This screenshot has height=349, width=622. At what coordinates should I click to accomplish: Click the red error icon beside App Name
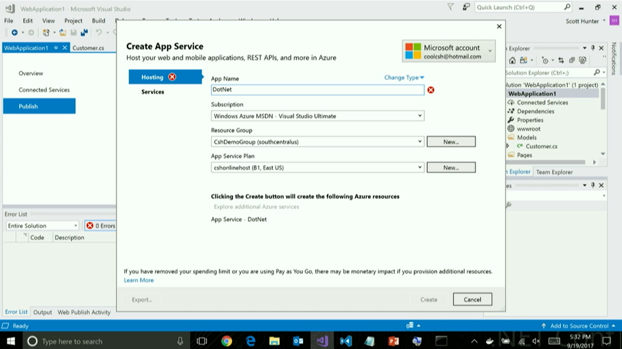coord(431,90)
